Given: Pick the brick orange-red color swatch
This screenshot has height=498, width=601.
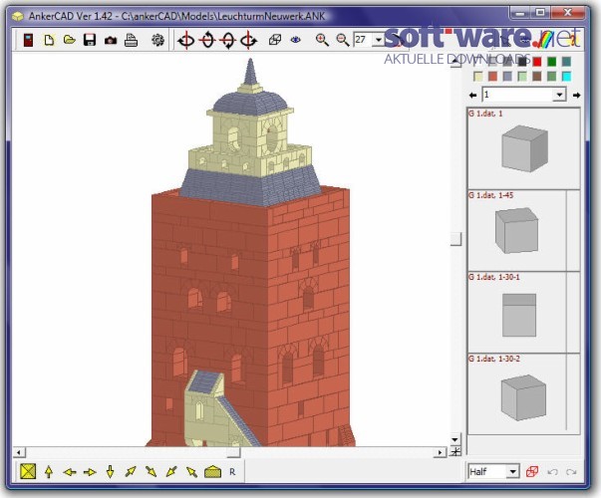Looking at the screenshot, I should pos(493,77).
